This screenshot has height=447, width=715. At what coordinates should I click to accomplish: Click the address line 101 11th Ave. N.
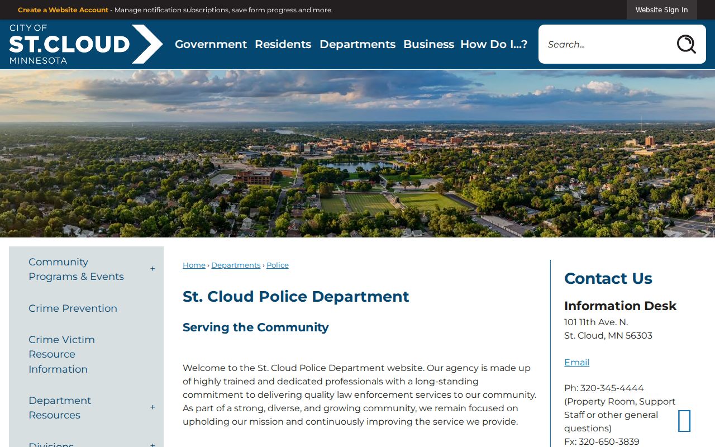point(596,322)
